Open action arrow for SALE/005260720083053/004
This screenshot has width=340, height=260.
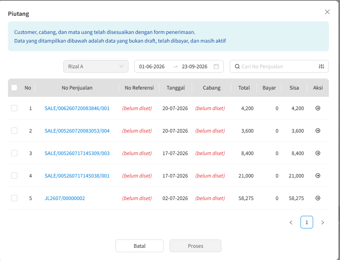(318, 131)
